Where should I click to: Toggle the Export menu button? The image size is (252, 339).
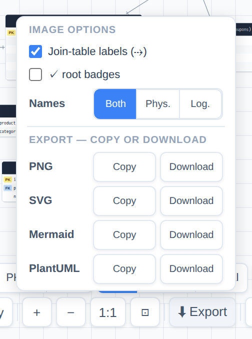tap(202, 312)
